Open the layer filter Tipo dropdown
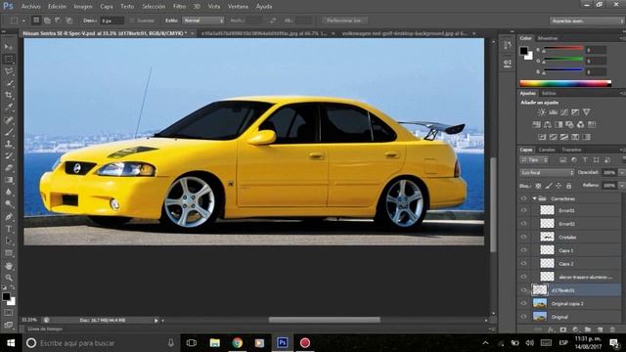This screenshot has width=626, height=352. point(534,160)
